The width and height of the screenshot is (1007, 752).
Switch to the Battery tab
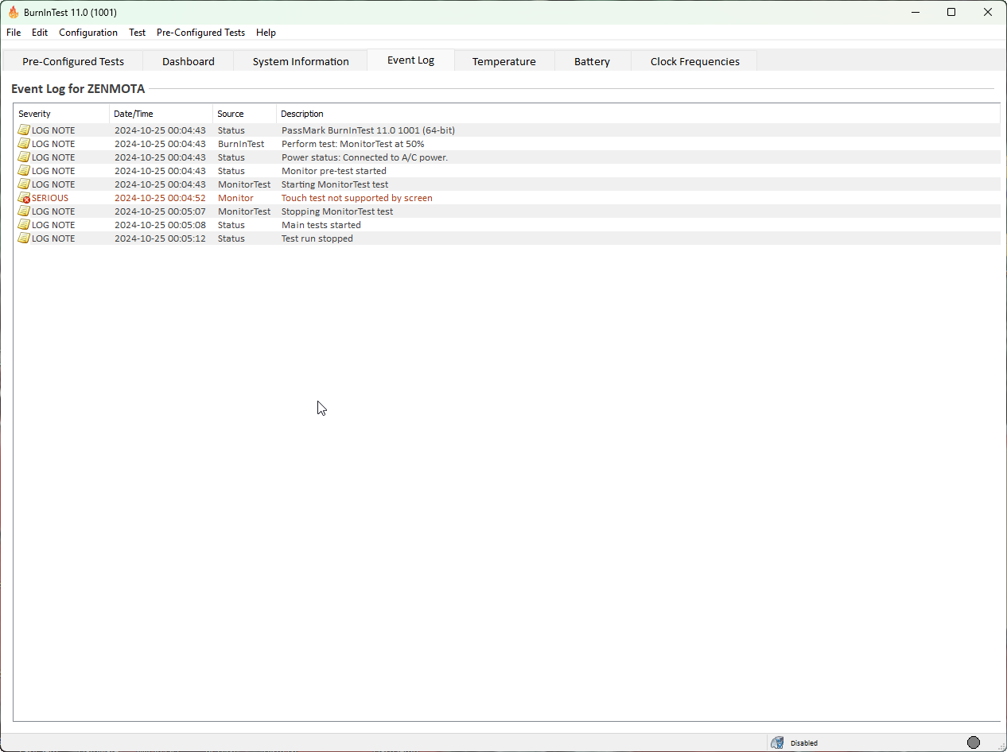593,61
